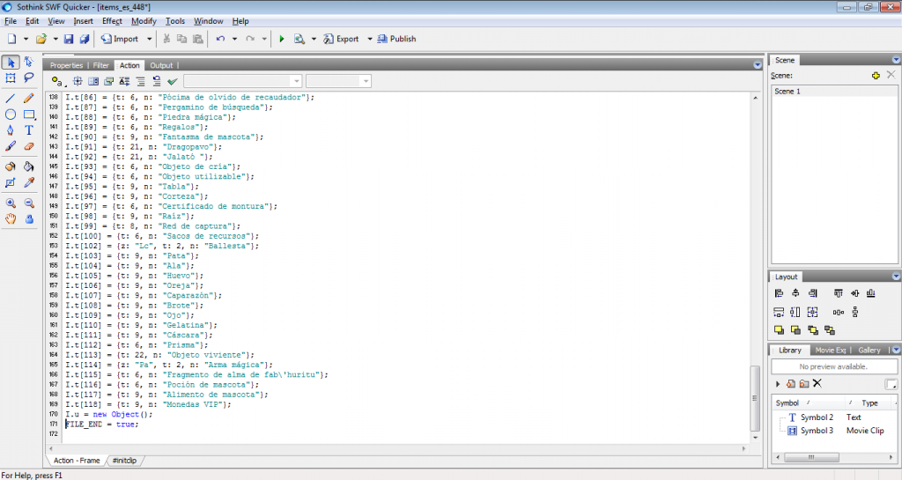This screenshot has width=902, height=480.
Task: Click Align Left Edge in Layout panel
Action: tap(779, 293)
